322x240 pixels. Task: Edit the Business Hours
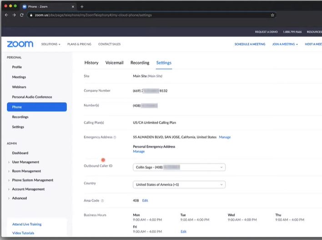pos(183,231)
